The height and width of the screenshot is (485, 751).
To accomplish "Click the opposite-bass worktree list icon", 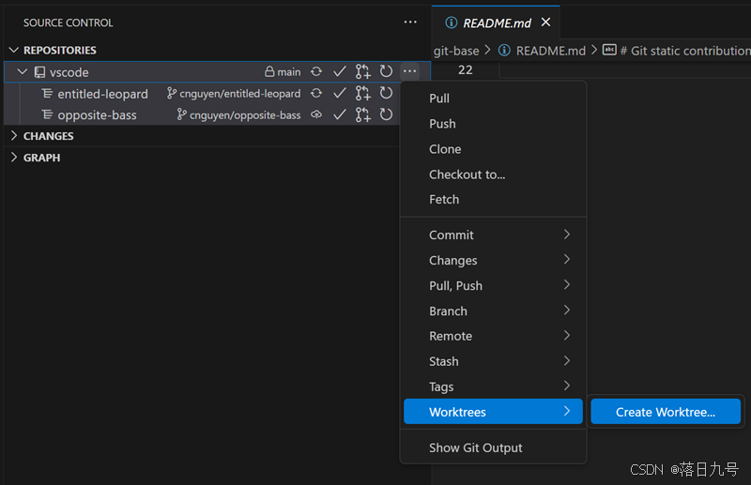I will coord(47,114).
